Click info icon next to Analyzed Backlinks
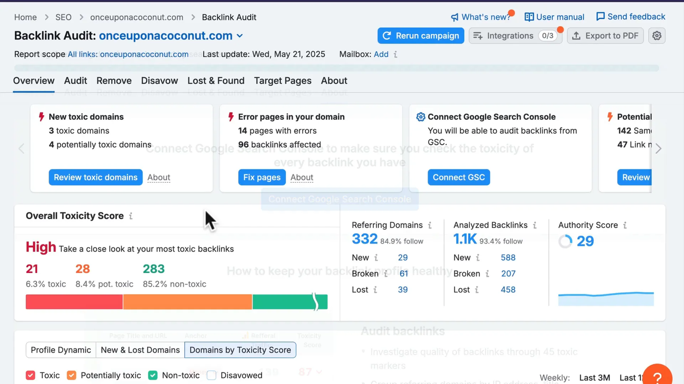Screen dimensions: 684x384 coord(535,225)
